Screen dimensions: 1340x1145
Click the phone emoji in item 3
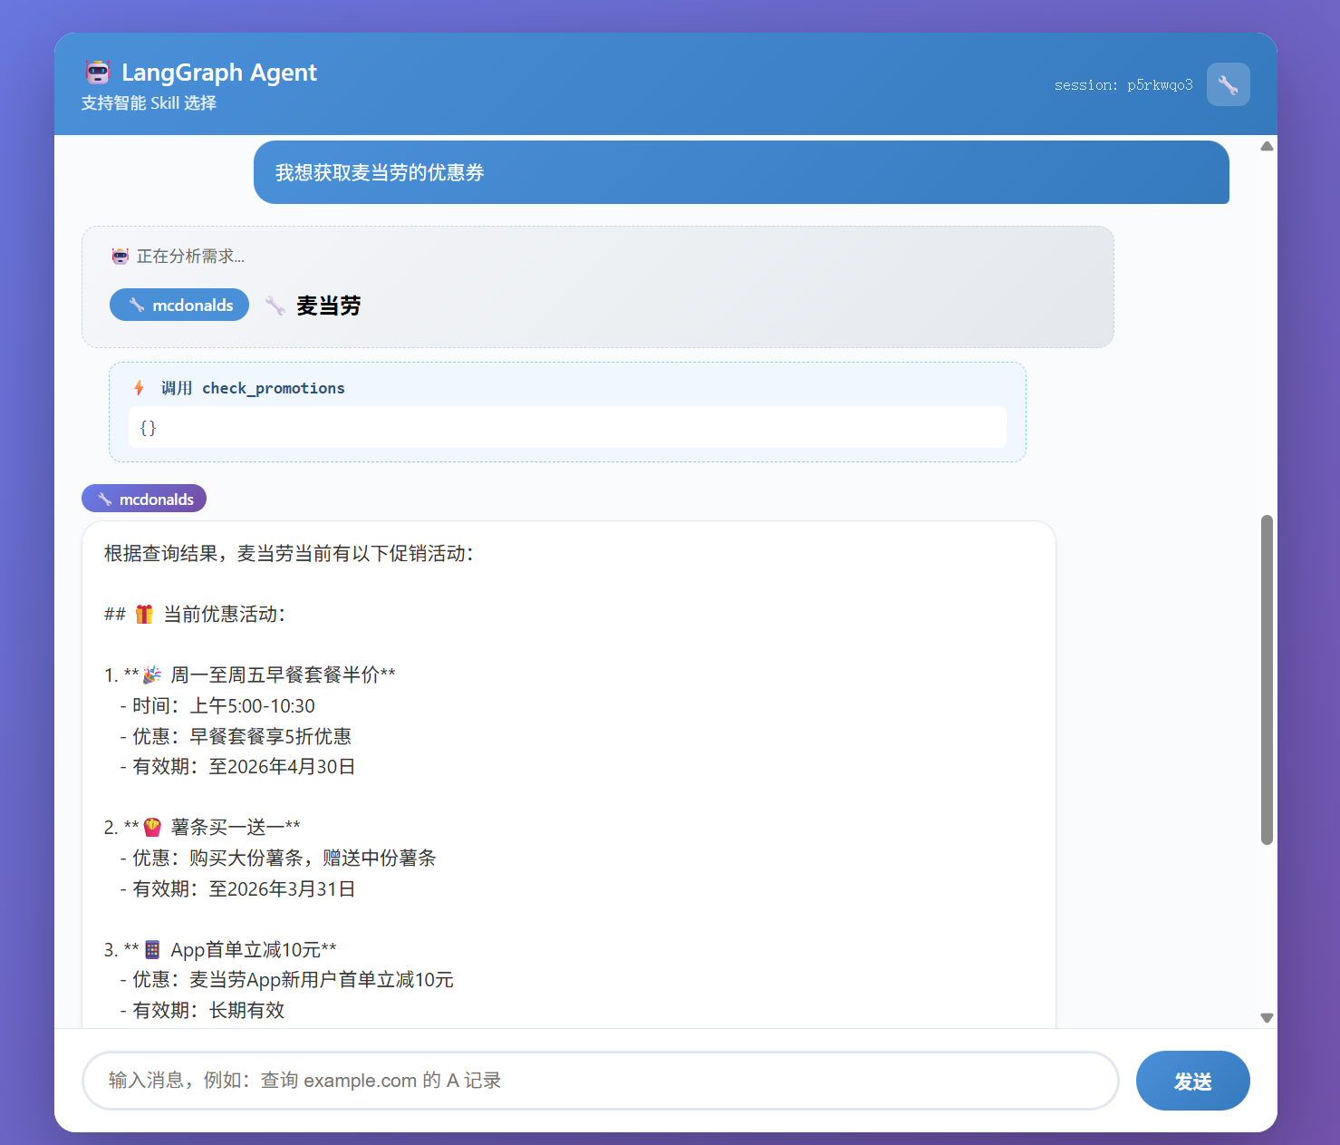point(152,950)
